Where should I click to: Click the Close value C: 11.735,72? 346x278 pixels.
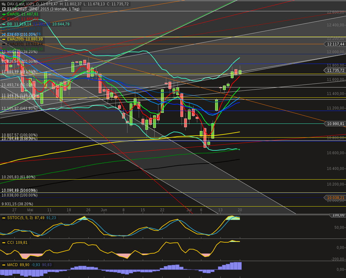[x=118, y=4]
